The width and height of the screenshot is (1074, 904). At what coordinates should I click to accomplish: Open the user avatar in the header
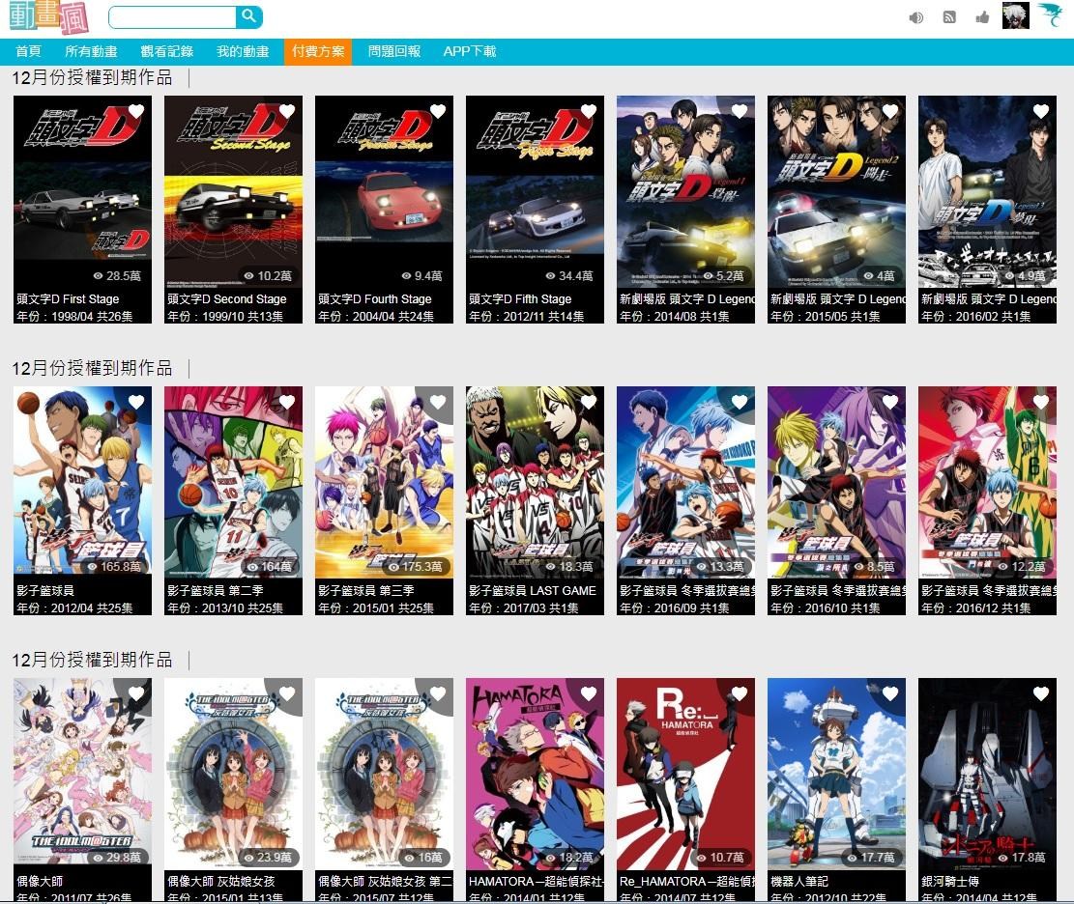tap(1016, 15)
